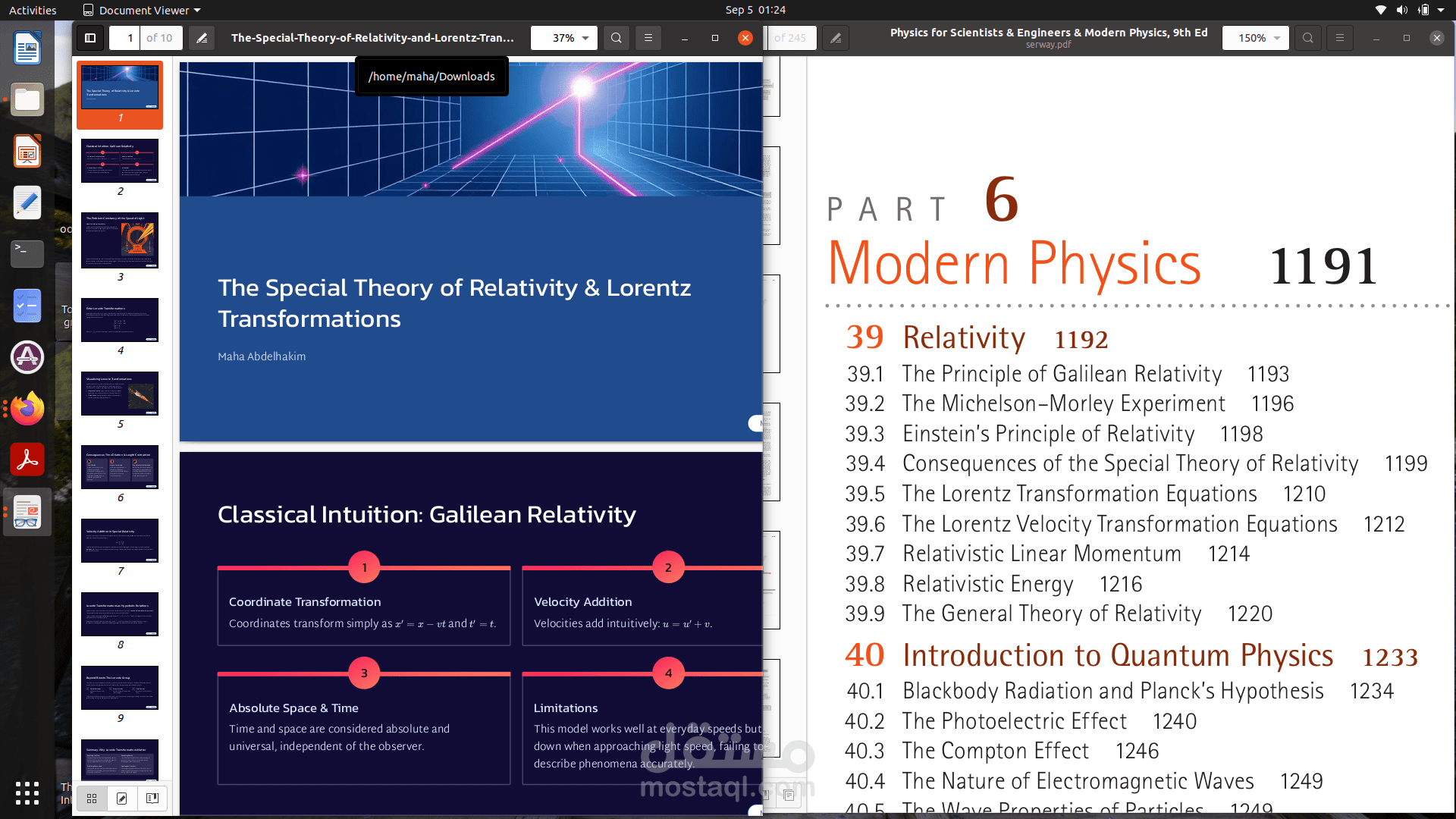
Task: Click annotate pencil icon in relativity viewer
Action: pos(202,38)
